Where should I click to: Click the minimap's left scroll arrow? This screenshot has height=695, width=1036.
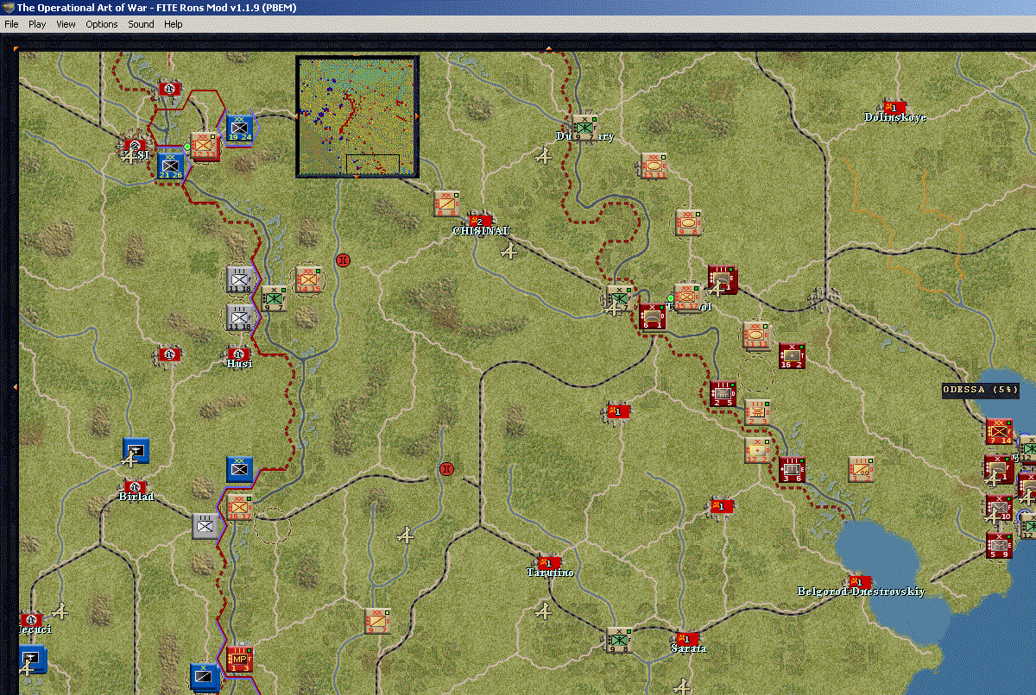296,115
